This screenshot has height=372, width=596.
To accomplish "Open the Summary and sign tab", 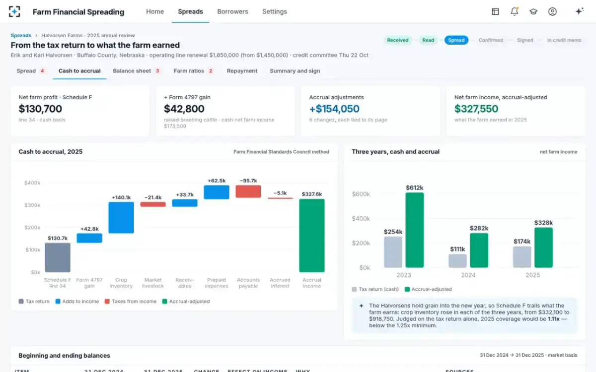I will pyautogui.click(x=295, y=71).
